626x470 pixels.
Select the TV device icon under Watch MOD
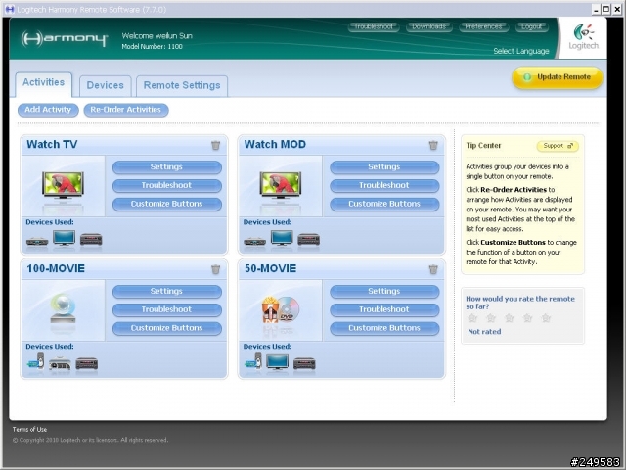click(x=282, y=238)
